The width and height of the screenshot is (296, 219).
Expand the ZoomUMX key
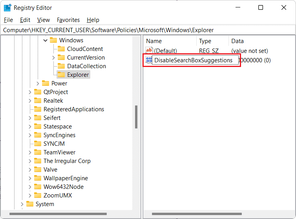30,195
